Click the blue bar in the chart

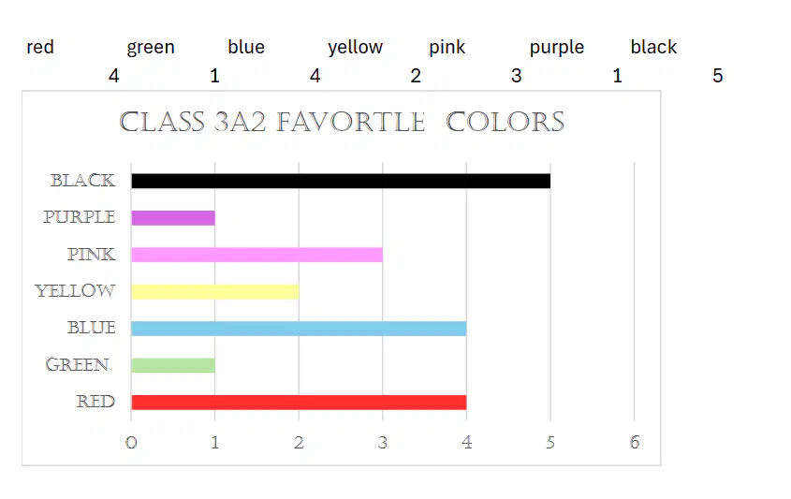299,329
